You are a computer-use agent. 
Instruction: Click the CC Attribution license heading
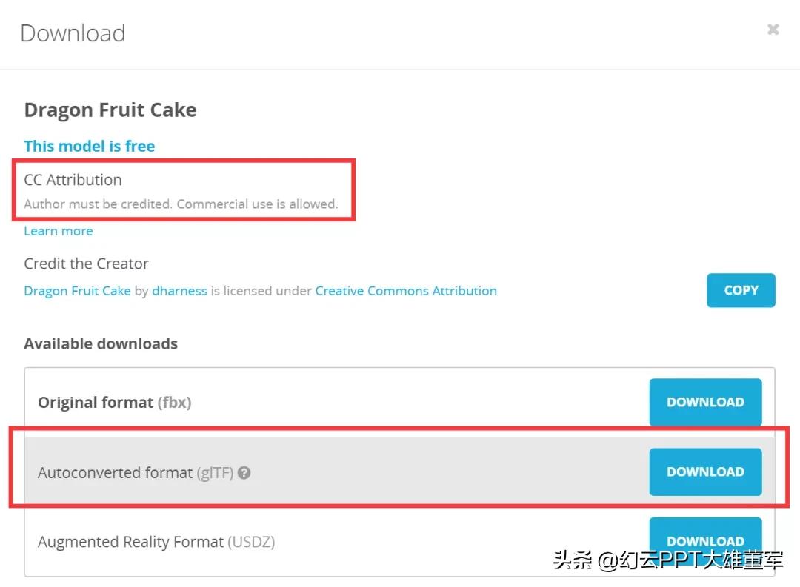coord(73,180)
